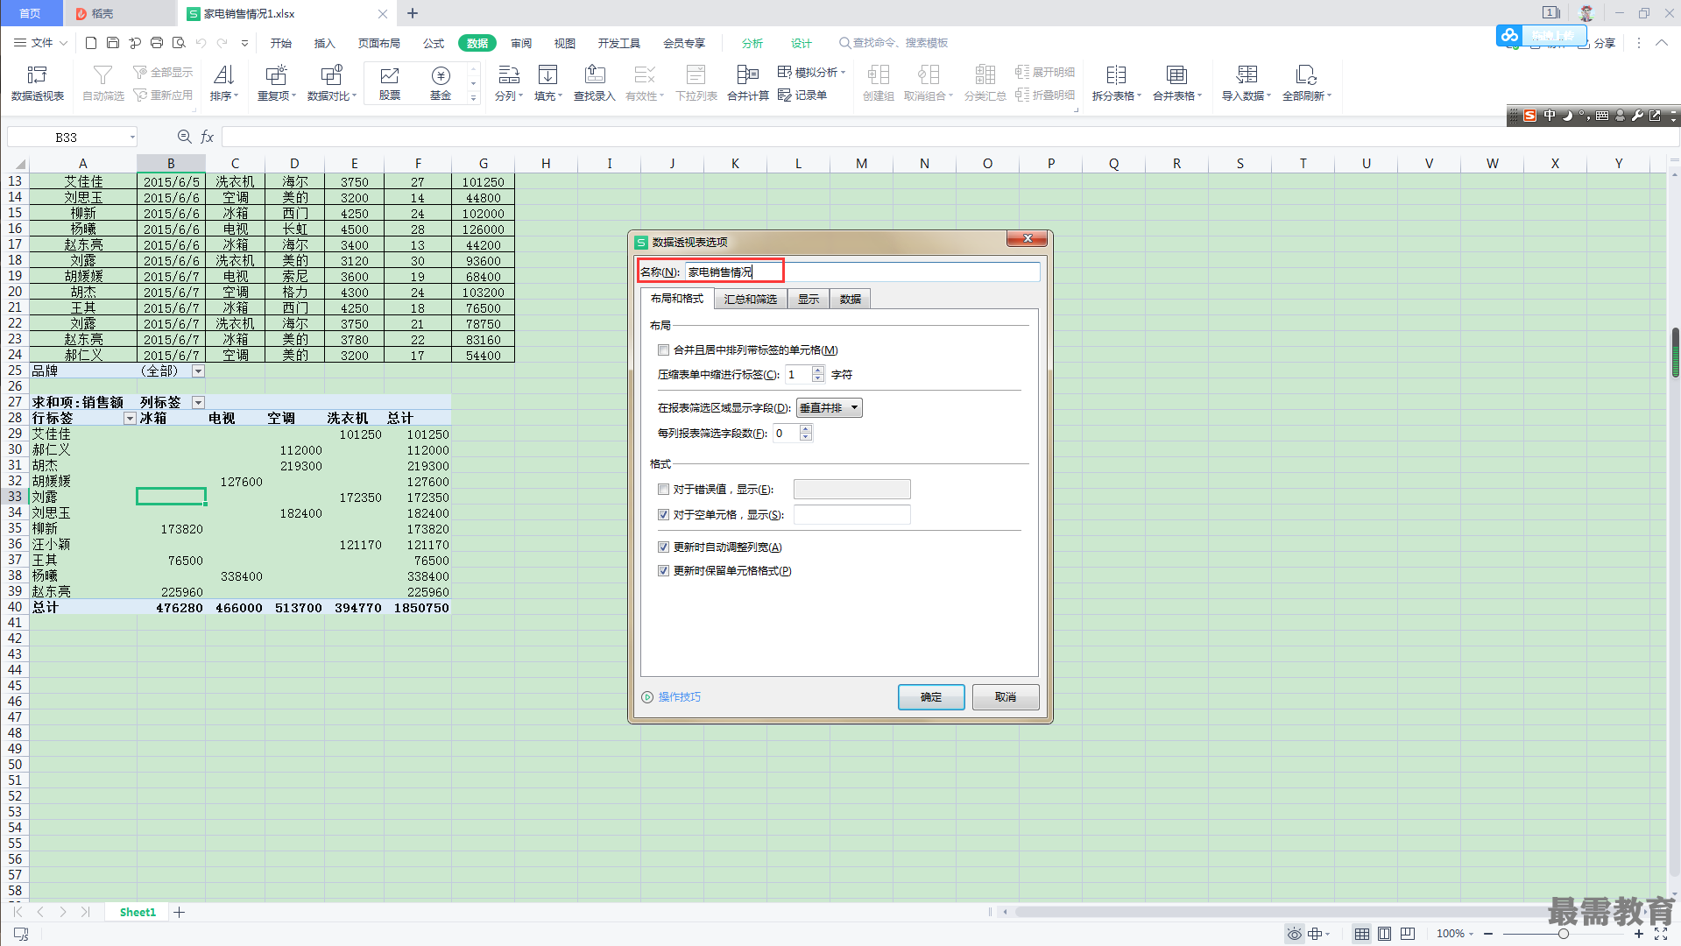This screenshot has height=946, width=1681.
Task: Open the 首页 home tab
Action: tap(31, 13)
